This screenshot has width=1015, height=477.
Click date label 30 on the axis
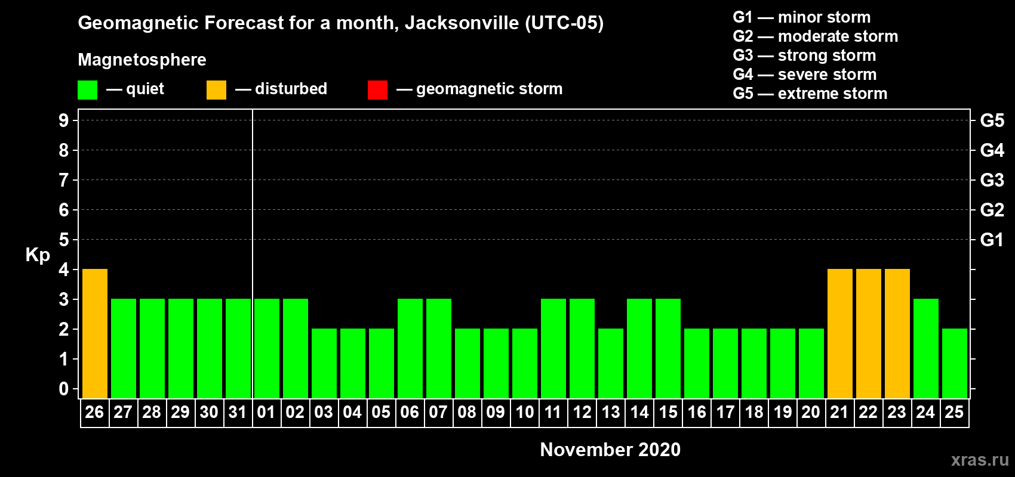click(209, 412)
